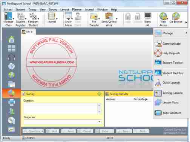Open the Layout menu
190x142 pixels.
coord(64,9)
